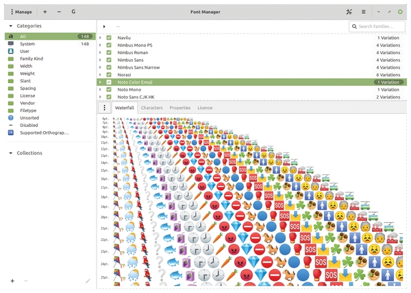The image size is (411, 293).
Task: Click the Supported Orthography category label
Action: (45, 133)
